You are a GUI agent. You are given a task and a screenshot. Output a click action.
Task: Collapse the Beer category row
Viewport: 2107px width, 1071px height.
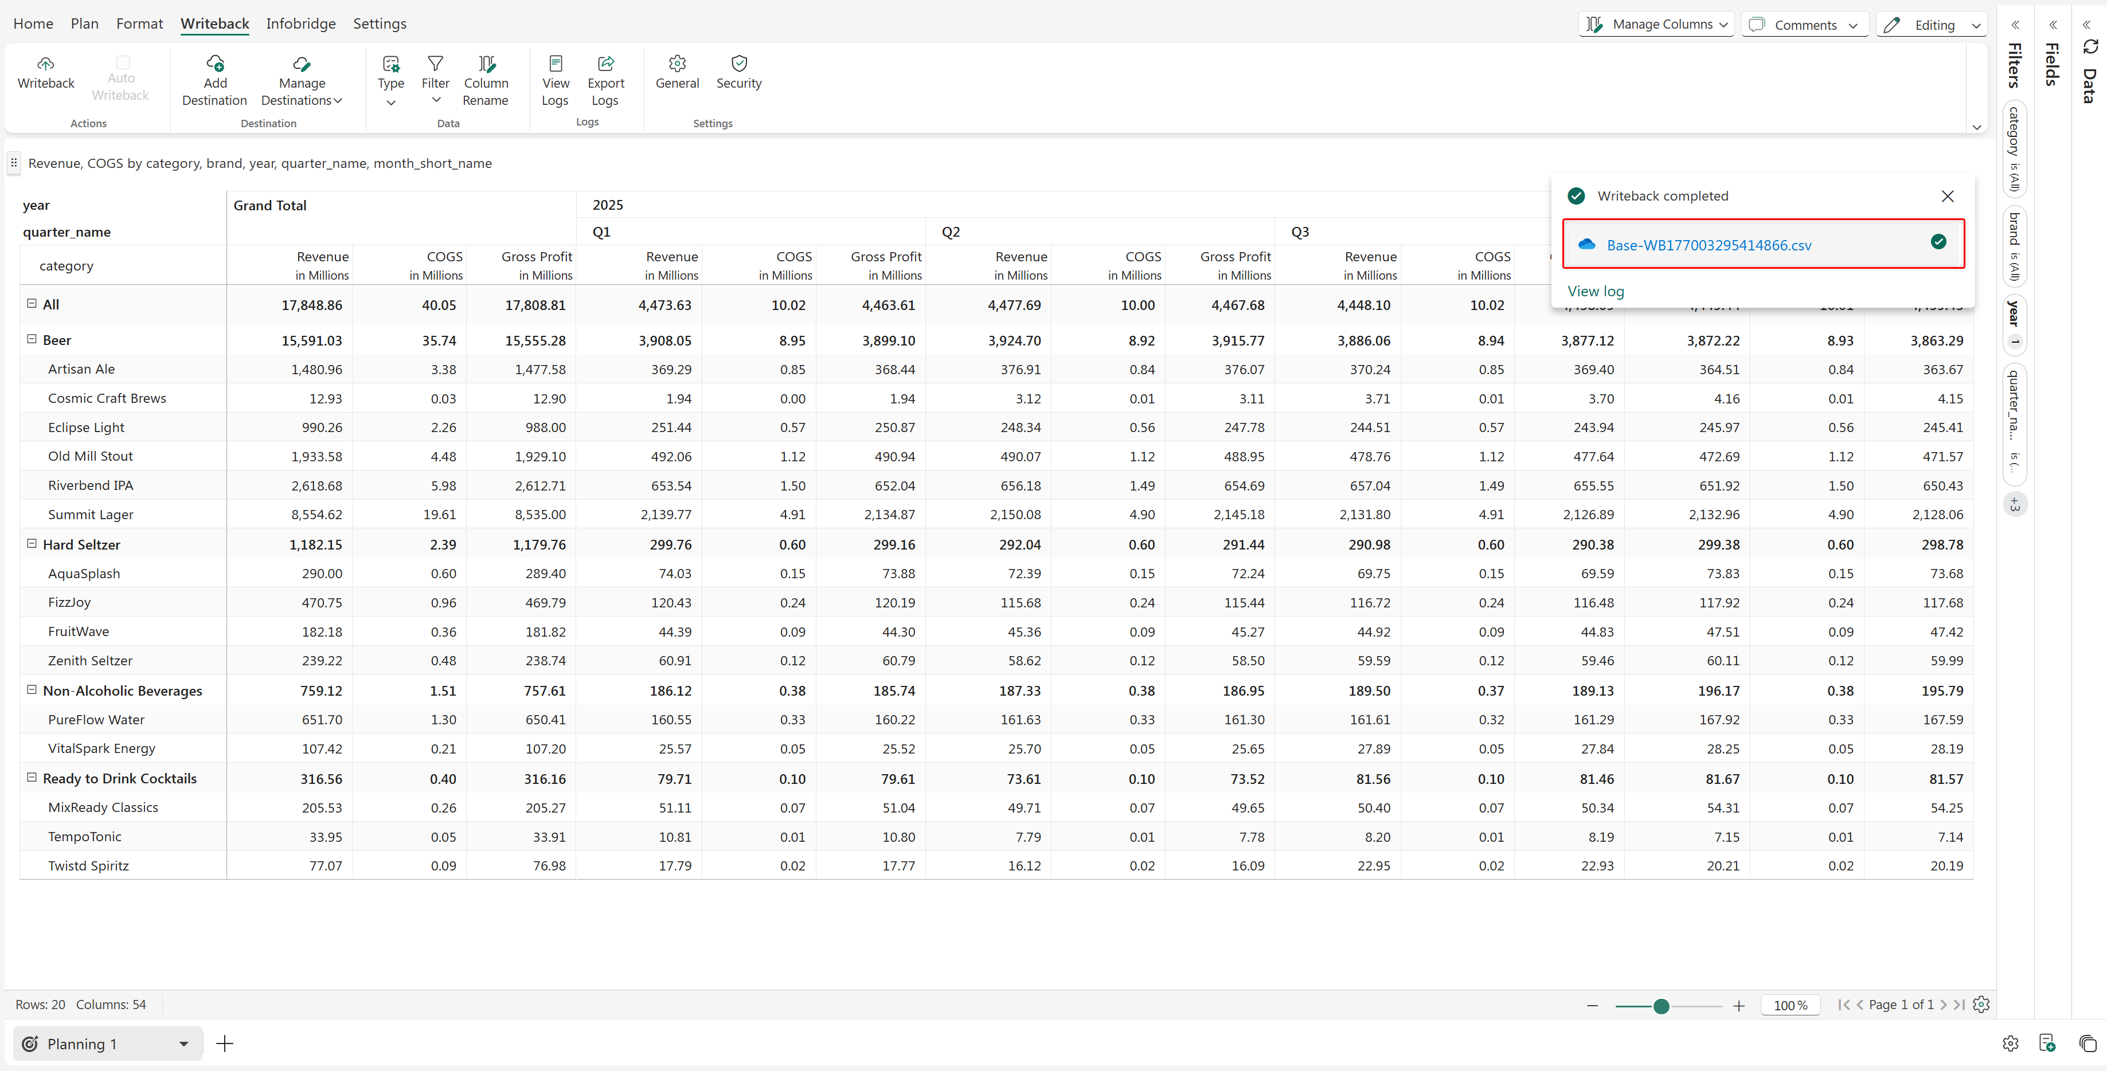(x=32, y=339)
